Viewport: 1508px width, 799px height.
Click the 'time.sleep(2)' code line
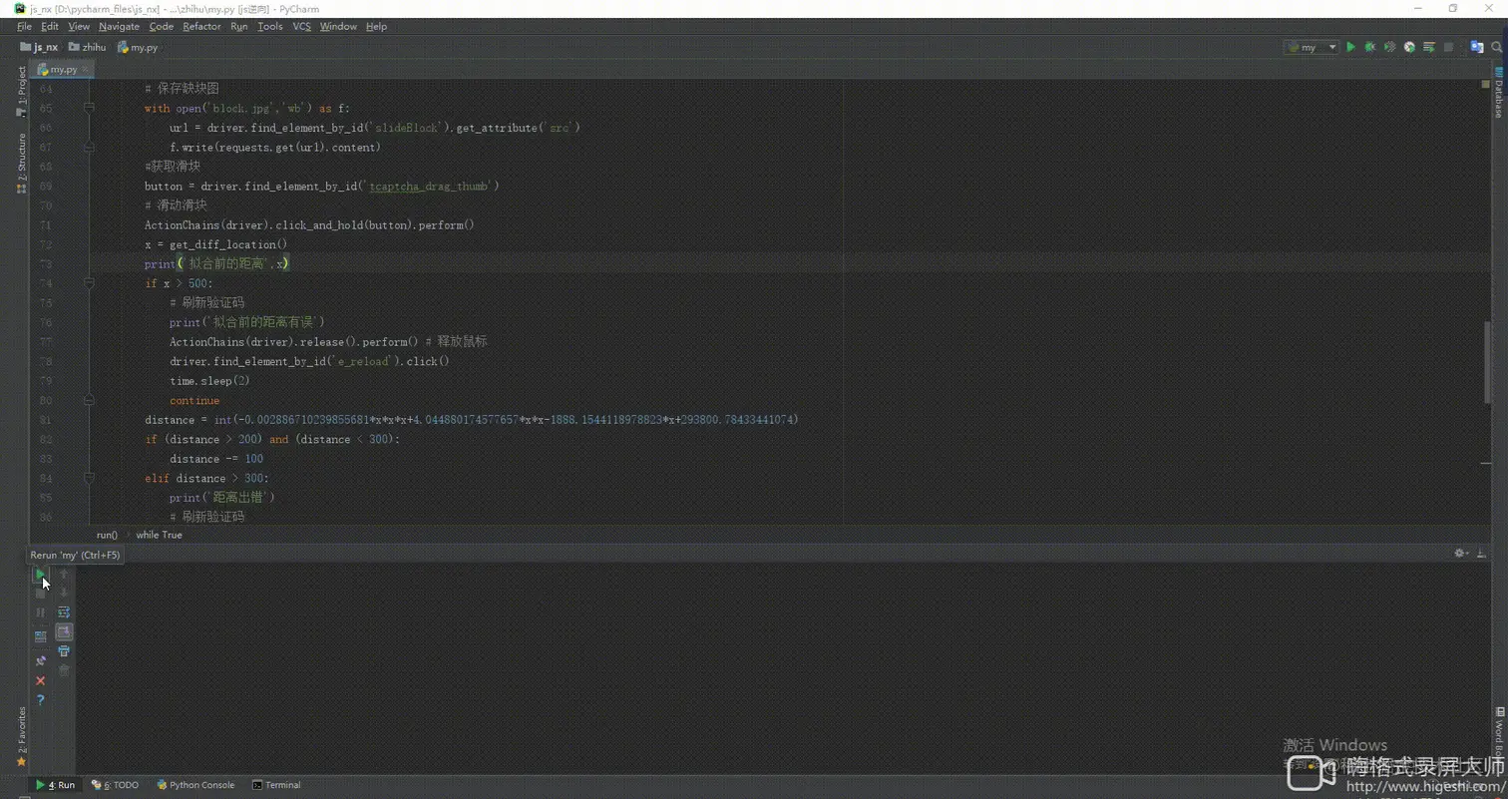click(209, 381)
